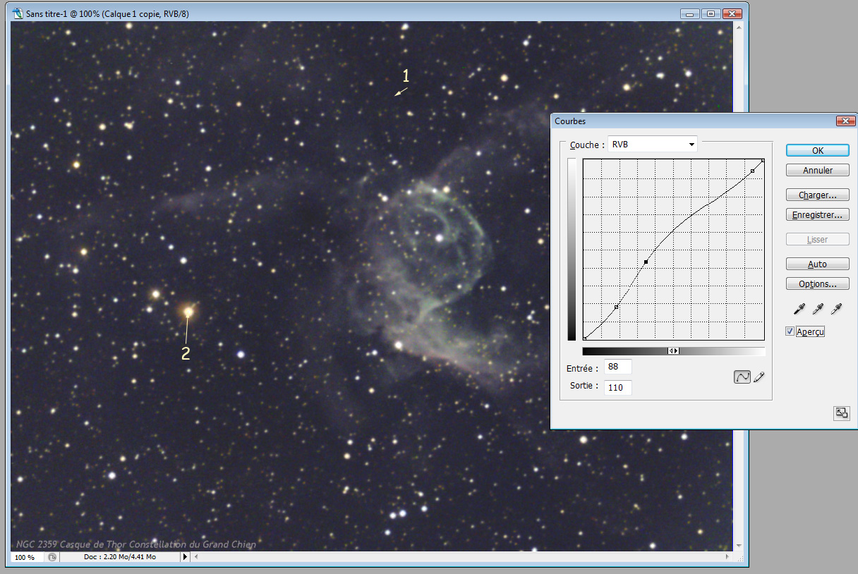This screenshot has width=858, height=574.
Task: Click the Doc : 2.20 Mo/4.41 Mo text
Action: (x=120, y=557)
